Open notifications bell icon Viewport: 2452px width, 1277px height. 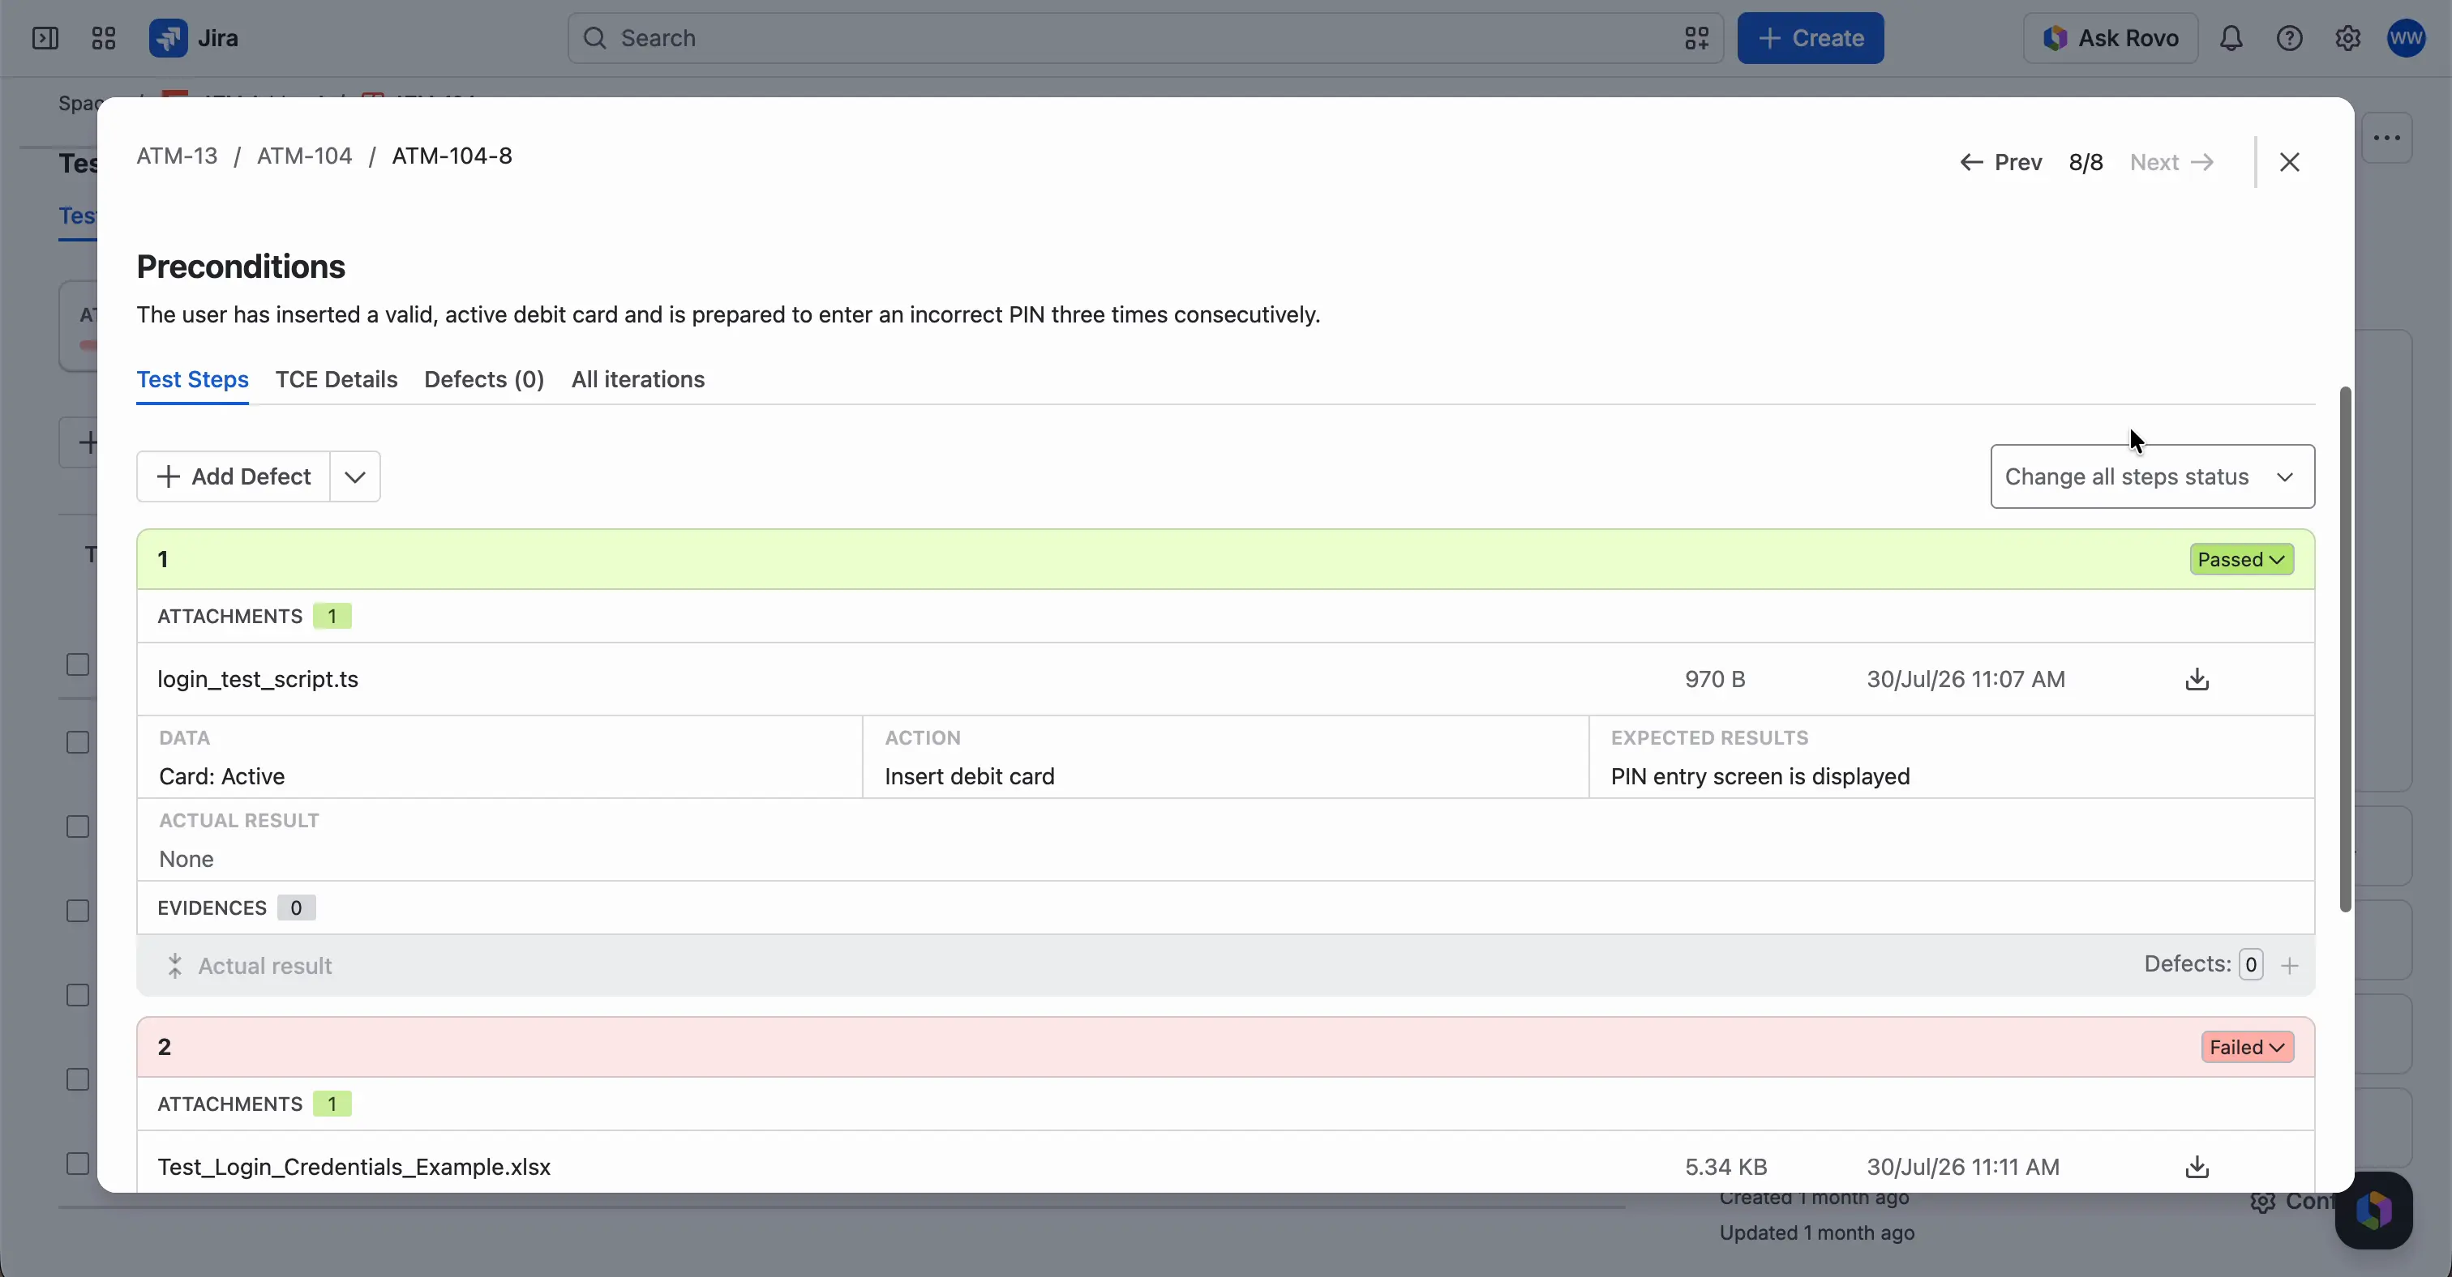click(2231, 38)
